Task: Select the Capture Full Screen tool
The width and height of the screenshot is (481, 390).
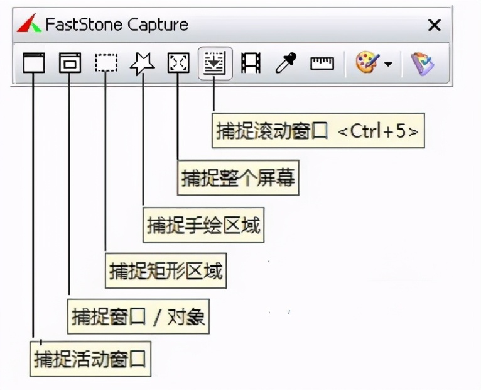Action: click(178, 63)
